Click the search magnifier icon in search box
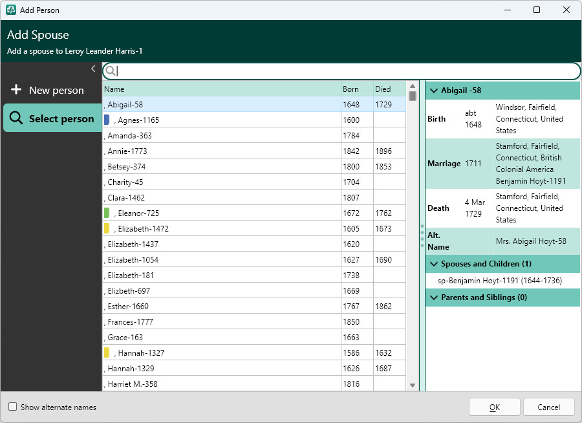The height and width of the screenshot is (423, 582). pyautogui.click(x=110, y=70)
